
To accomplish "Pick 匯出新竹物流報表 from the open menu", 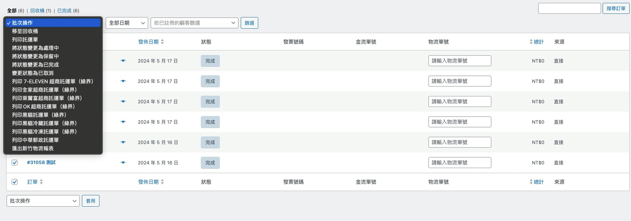I will pyautogui.click(x=33, y=148).
